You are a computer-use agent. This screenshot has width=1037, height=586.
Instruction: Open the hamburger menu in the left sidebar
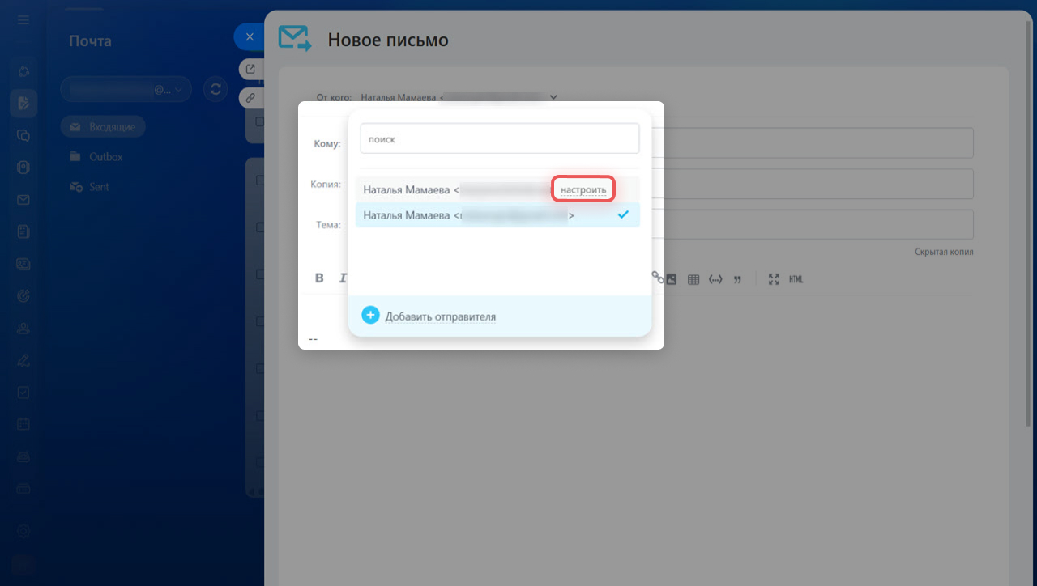[x=23, y=19]
